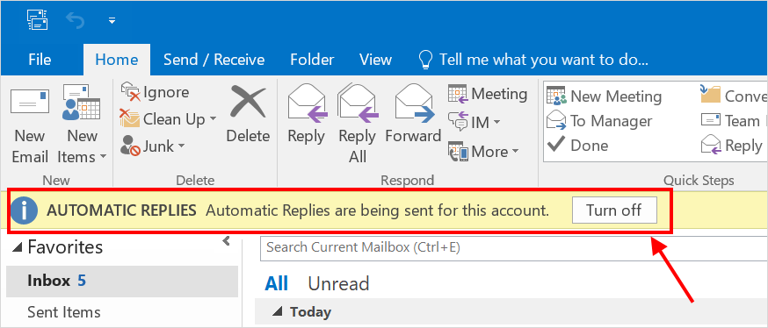
Task: Filter messages by Unread
Action: click(x=338, y=283)
